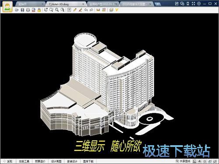The image size is (219, 164).
Task: Select the area measure icon
Action: point(104,10)
